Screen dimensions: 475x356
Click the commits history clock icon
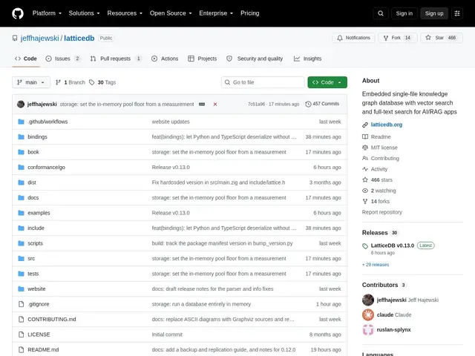click(x=308, y=104)
